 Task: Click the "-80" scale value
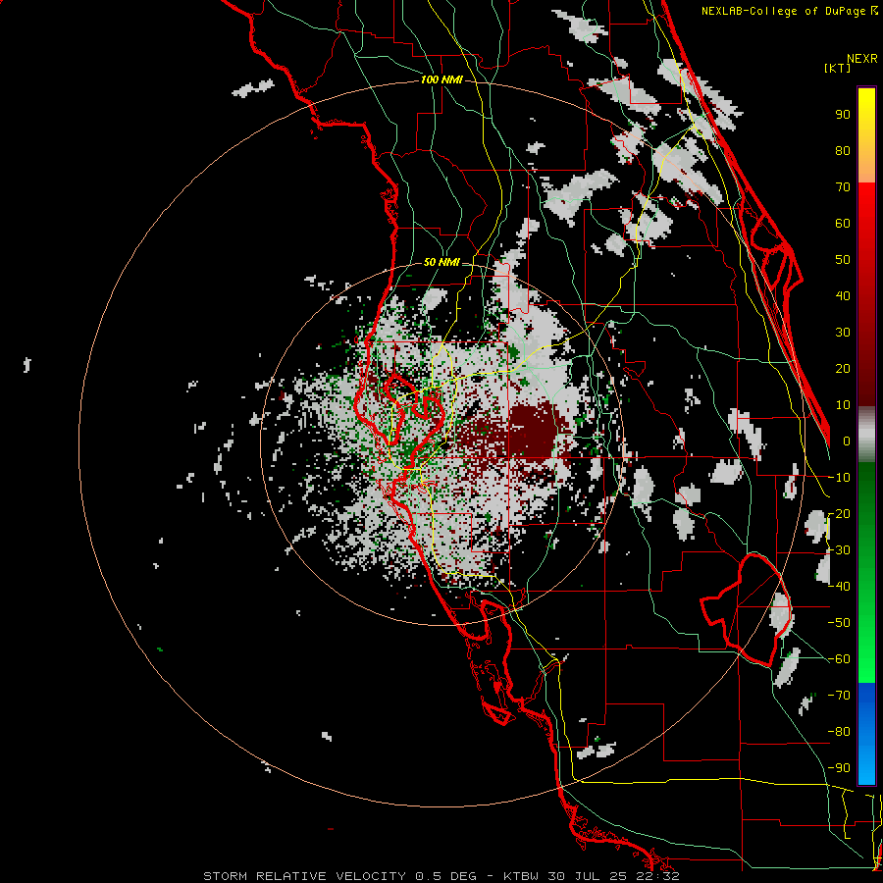[x=839, y=732]
